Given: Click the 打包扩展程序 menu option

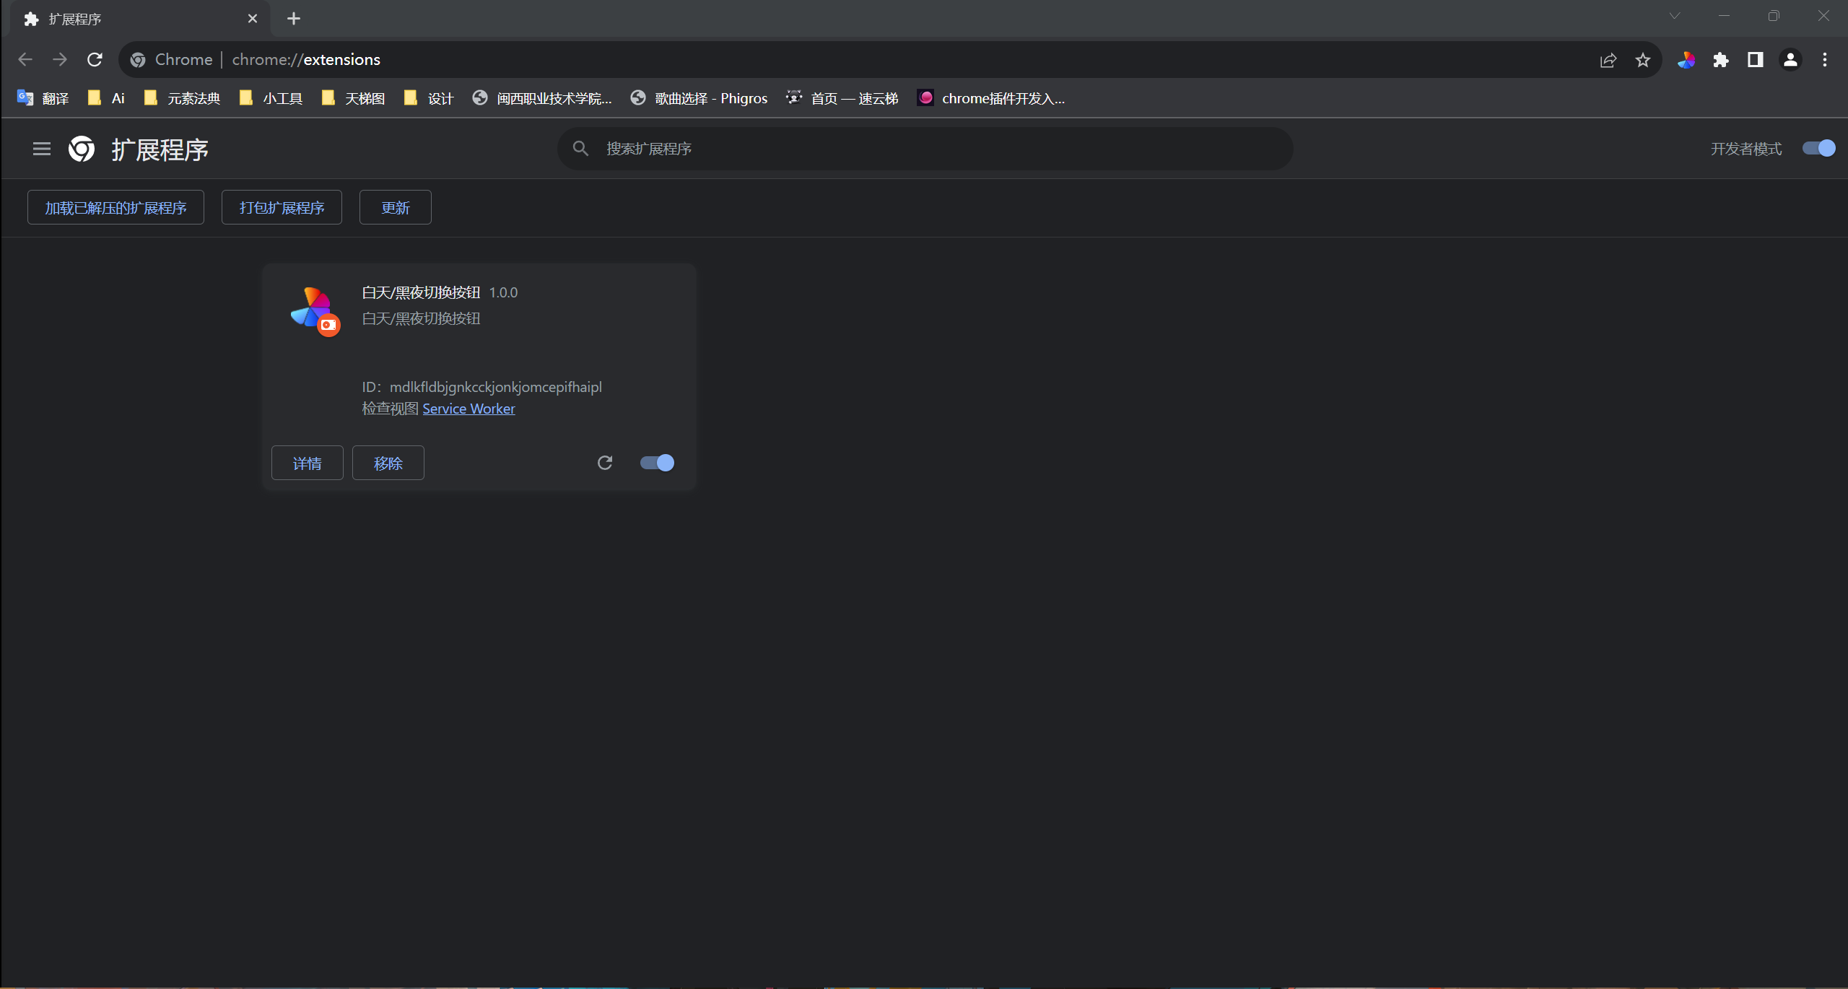Looking at the screenshot, I should pos(282,208).
